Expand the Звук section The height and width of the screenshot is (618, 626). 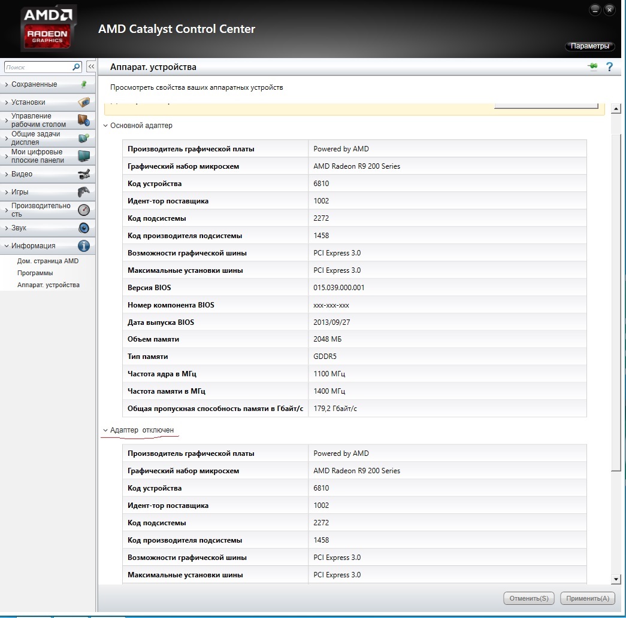[6, 228]
